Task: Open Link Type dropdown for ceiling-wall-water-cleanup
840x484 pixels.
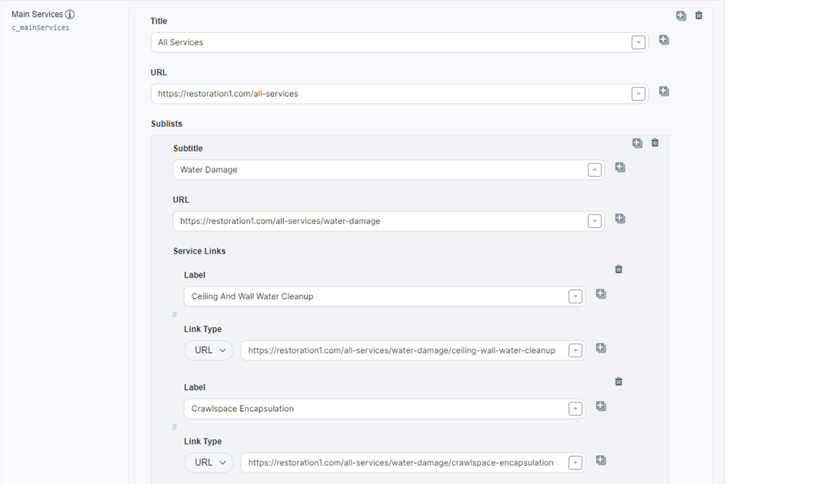Action: 208,350
